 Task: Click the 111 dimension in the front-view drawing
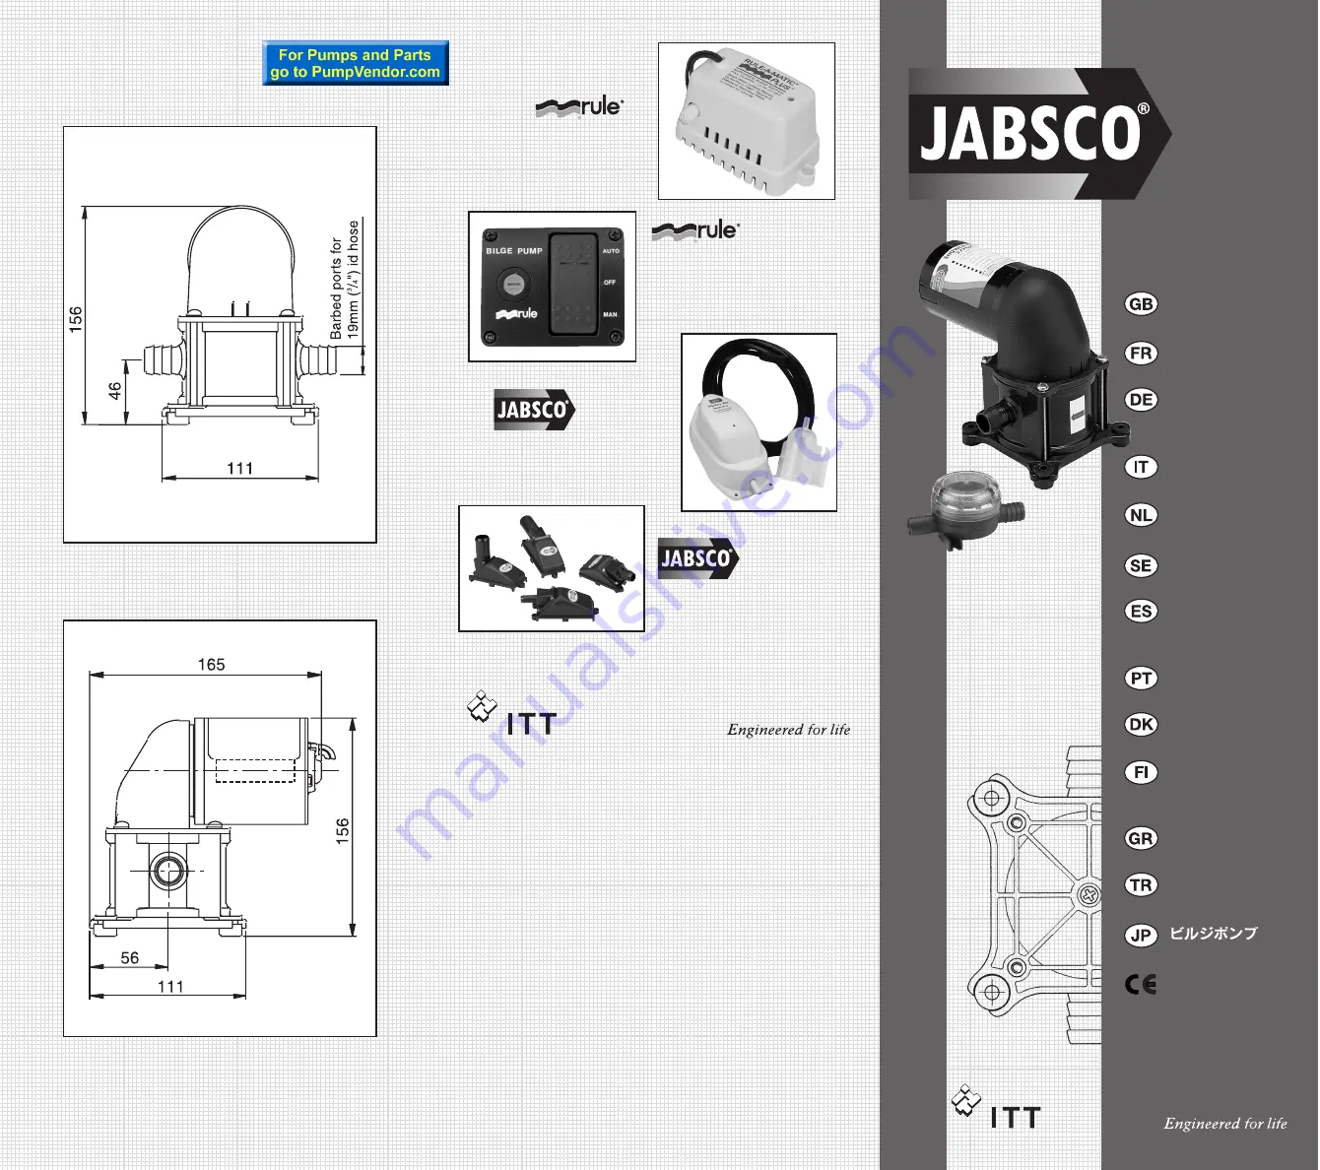point(240,469)
